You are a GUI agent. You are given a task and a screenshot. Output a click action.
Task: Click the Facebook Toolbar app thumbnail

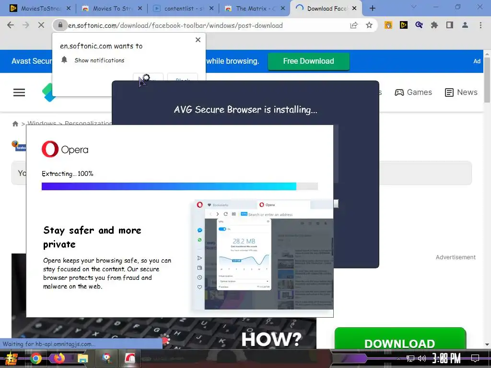19,146
